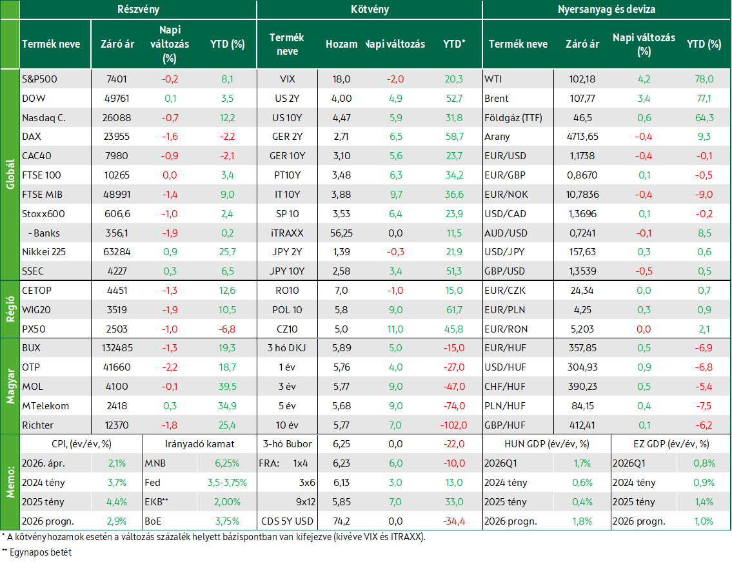This screenshot has height=562, width=732.
Task: Select the CDS 5Y USD label
Action: [x=287, y=521]
